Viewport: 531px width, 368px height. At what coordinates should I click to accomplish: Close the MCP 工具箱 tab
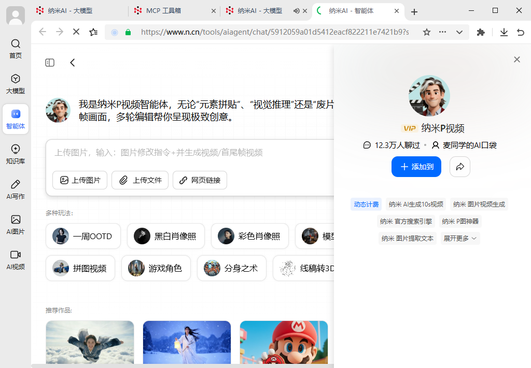coord(213,11)
